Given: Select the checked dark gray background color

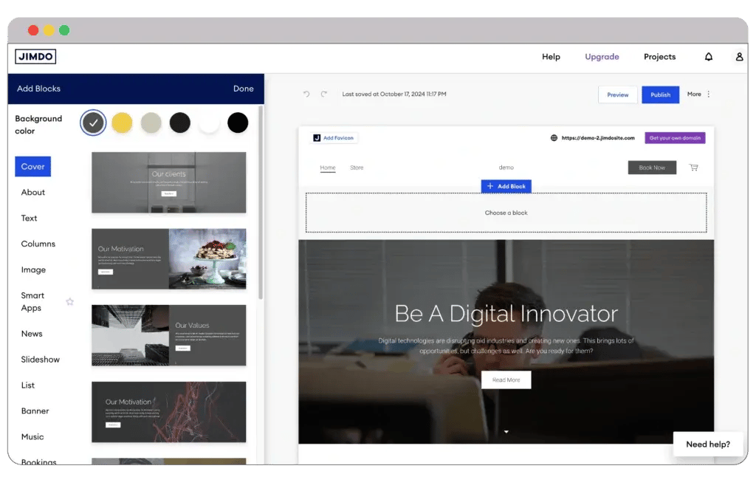Looking at the screenshot, I should click(93, 123).
